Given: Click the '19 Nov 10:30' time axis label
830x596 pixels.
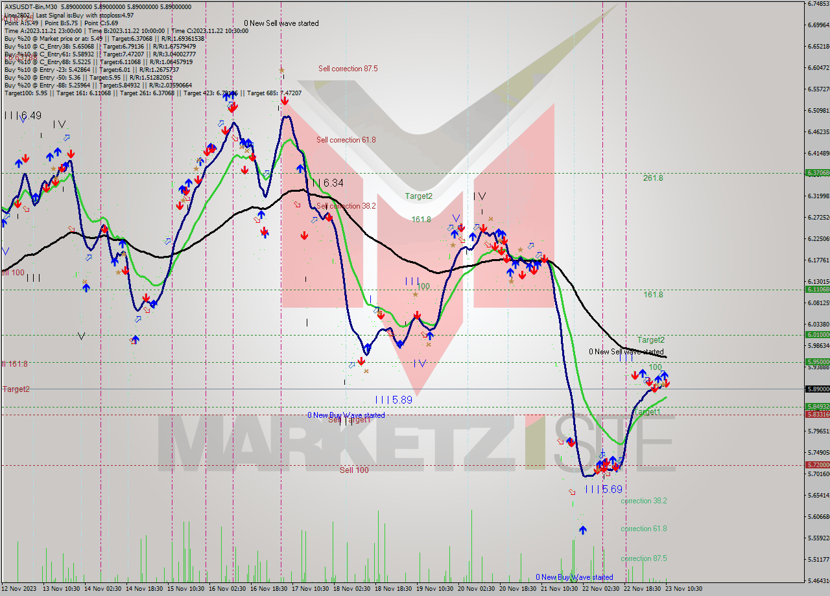Looking at the screenshot, I should pos(435,589).
